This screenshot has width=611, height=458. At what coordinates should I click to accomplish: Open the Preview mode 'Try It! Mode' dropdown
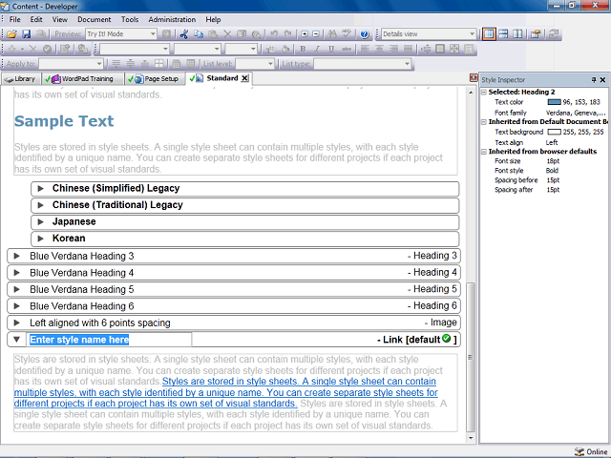(153, 34)
